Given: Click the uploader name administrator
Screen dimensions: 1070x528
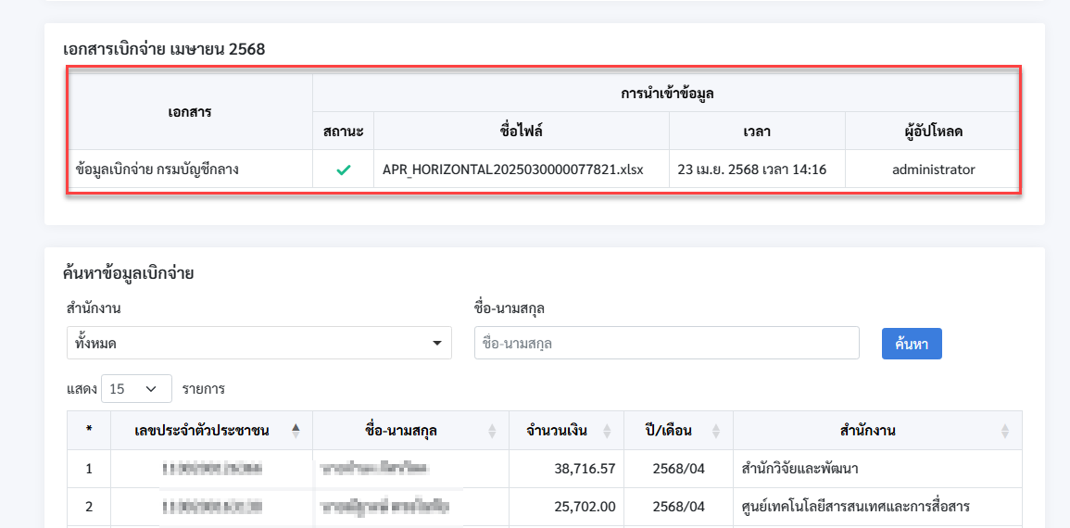Looking at the screenshot, I should click(934, 170).
